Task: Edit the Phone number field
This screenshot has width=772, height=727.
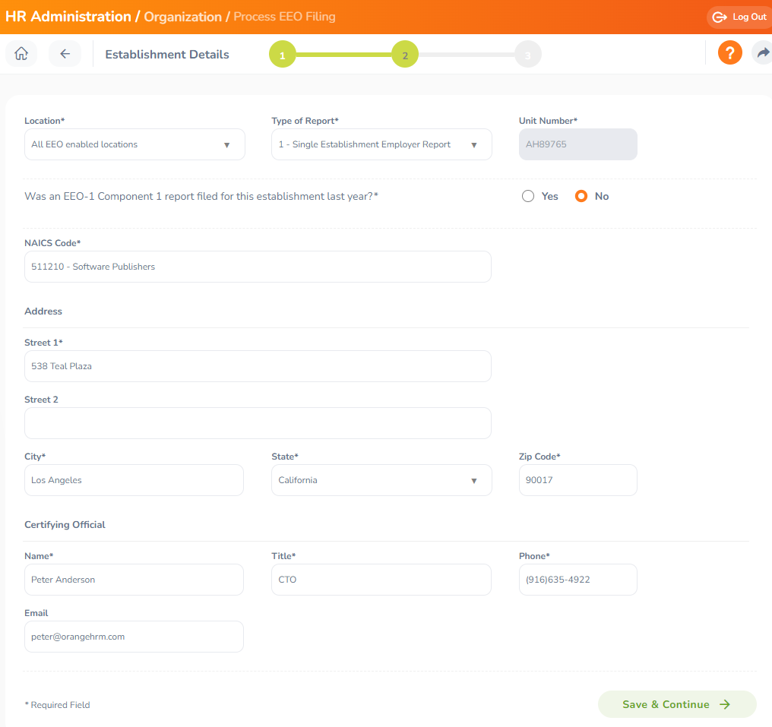Action: [578, 580]
